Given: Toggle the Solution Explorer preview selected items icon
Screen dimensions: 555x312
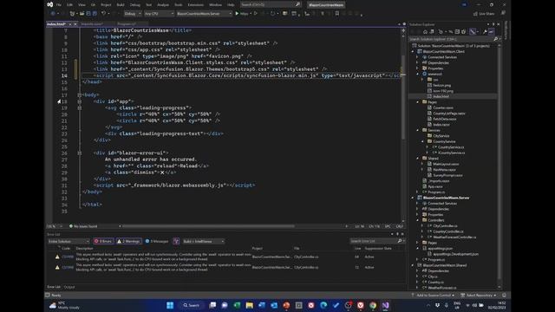Looking at the screenshot, I should 492,32.
